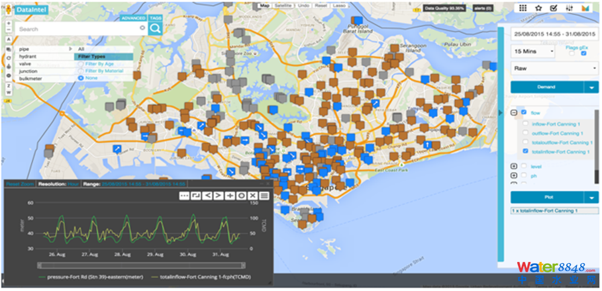The height and width of the screenshot is (291, 602).
Task: Click the Reset Zoom link
Action: 19,184
